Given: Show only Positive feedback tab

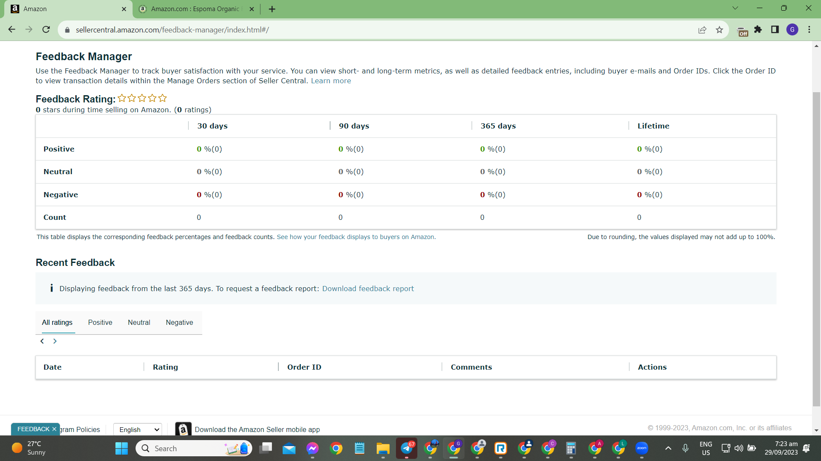Looking at the screenshot, I should click(x=100, y=323).
